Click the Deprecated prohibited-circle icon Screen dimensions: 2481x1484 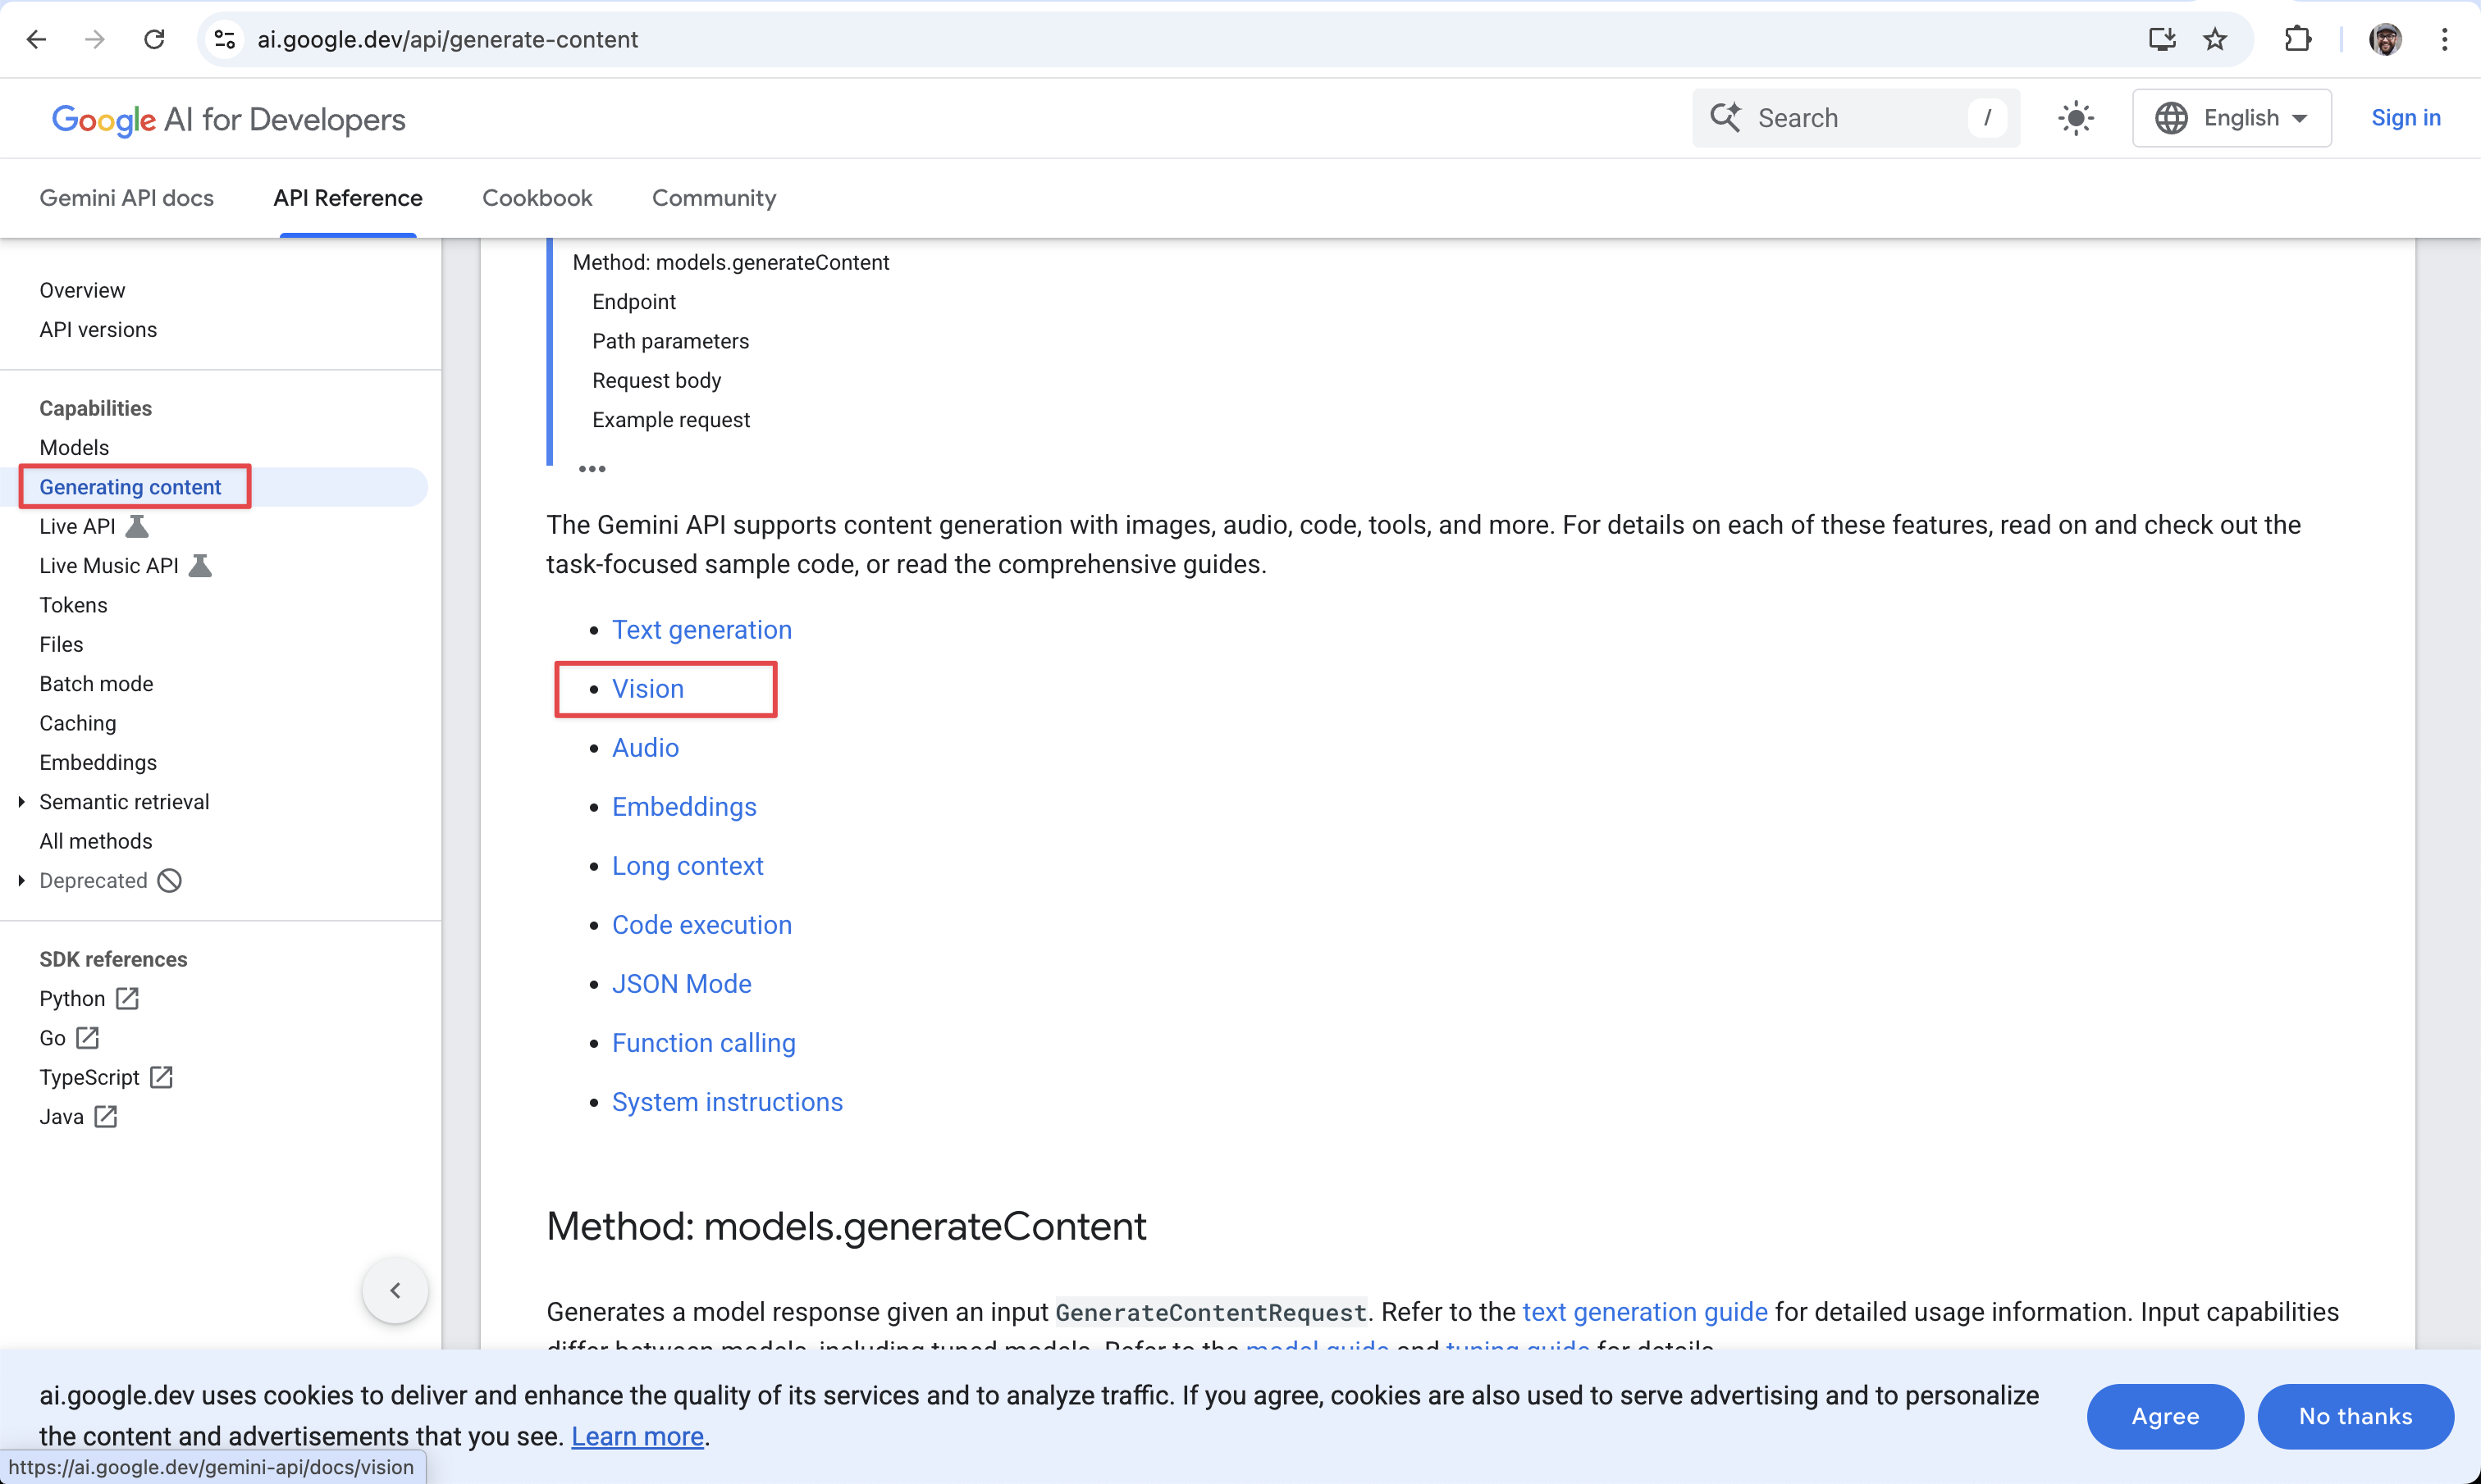pyautogui.click(x=170, y=881)
